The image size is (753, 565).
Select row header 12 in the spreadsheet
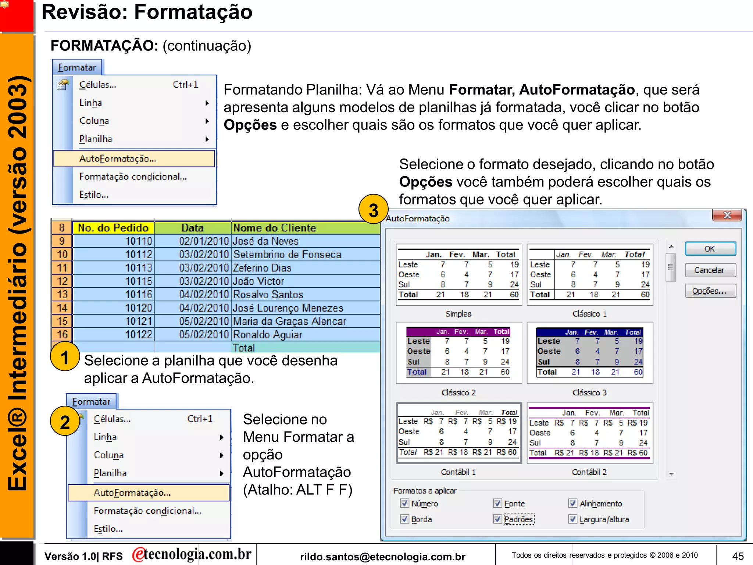pyautogui.click(x=62, y=281)
